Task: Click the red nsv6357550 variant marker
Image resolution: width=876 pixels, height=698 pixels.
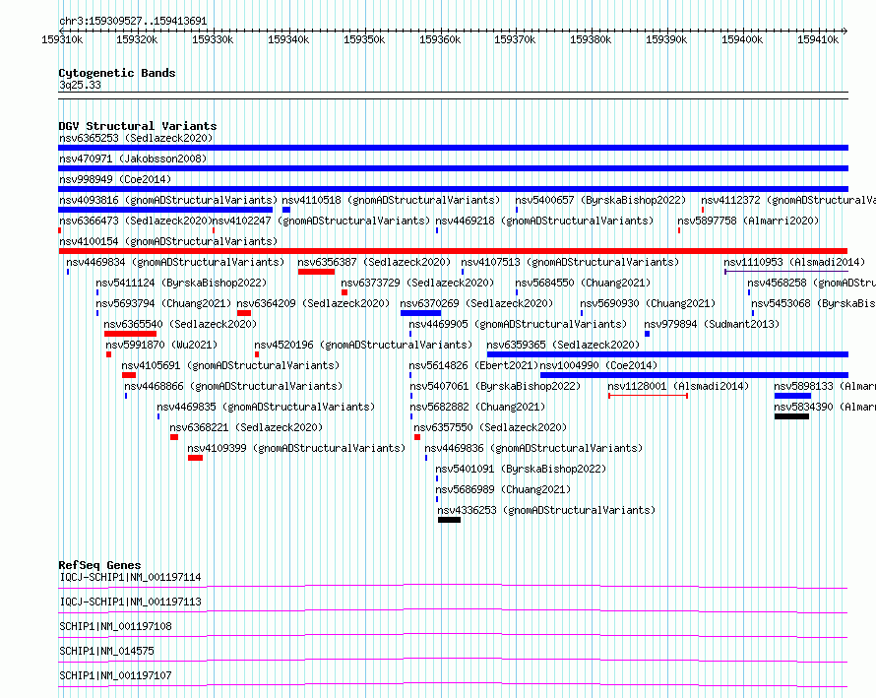Action: pyautogui.click(x=417, y=437)
